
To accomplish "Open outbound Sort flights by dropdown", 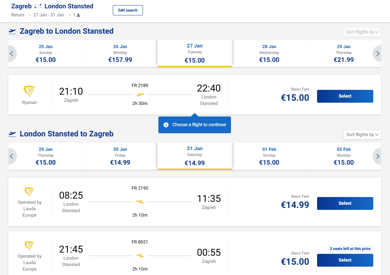I will tap(362, 32).
